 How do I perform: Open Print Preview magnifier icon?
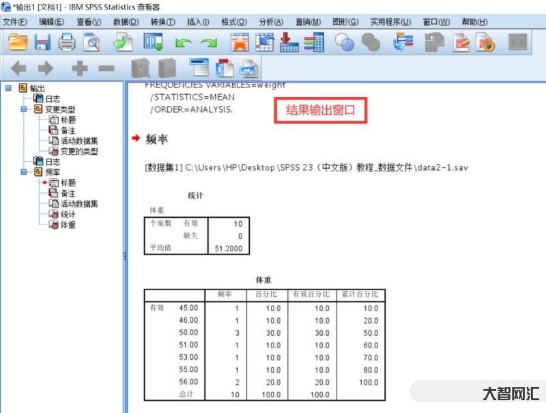[91, 43]
